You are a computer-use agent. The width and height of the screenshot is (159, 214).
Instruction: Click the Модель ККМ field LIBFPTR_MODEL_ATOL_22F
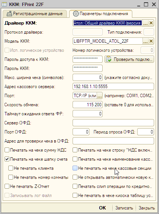point(108,41)
